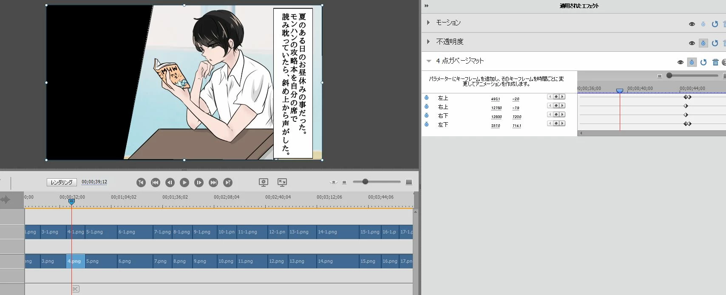Click the fit-to-visible-timeline icon
The width and height of the screenshot is (726, 295).
334,182
